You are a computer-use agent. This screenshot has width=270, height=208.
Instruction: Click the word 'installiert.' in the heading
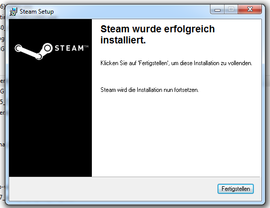pyautogui.click(x=123, y=40)
